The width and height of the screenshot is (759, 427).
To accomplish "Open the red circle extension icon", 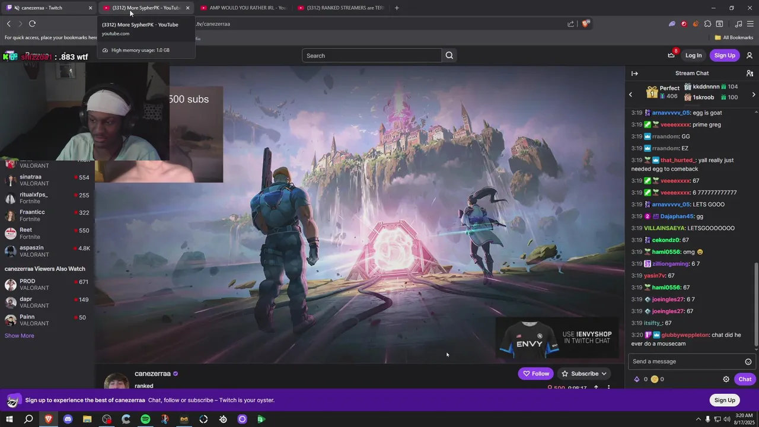I will point(684,24).
